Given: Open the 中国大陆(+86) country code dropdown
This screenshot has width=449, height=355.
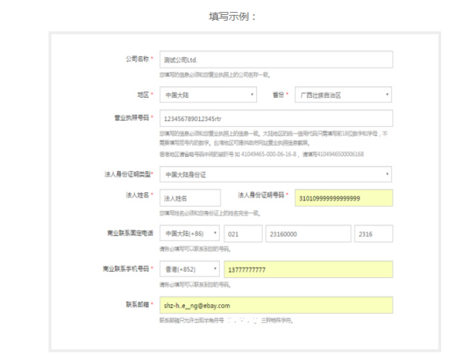Looking at the screenshot, I should 189,234.
